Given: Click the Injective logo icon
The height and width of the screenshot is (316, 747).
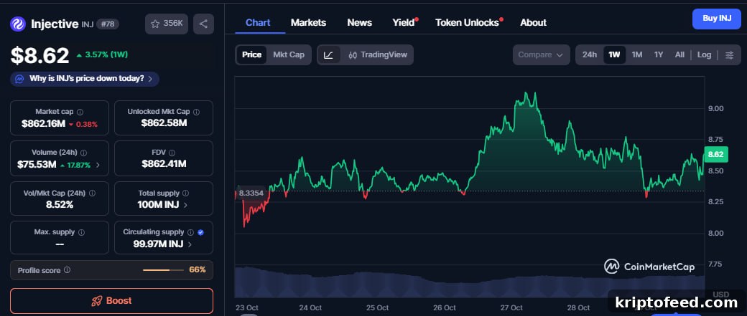Looking at the screenshot, I should (18, 24).
